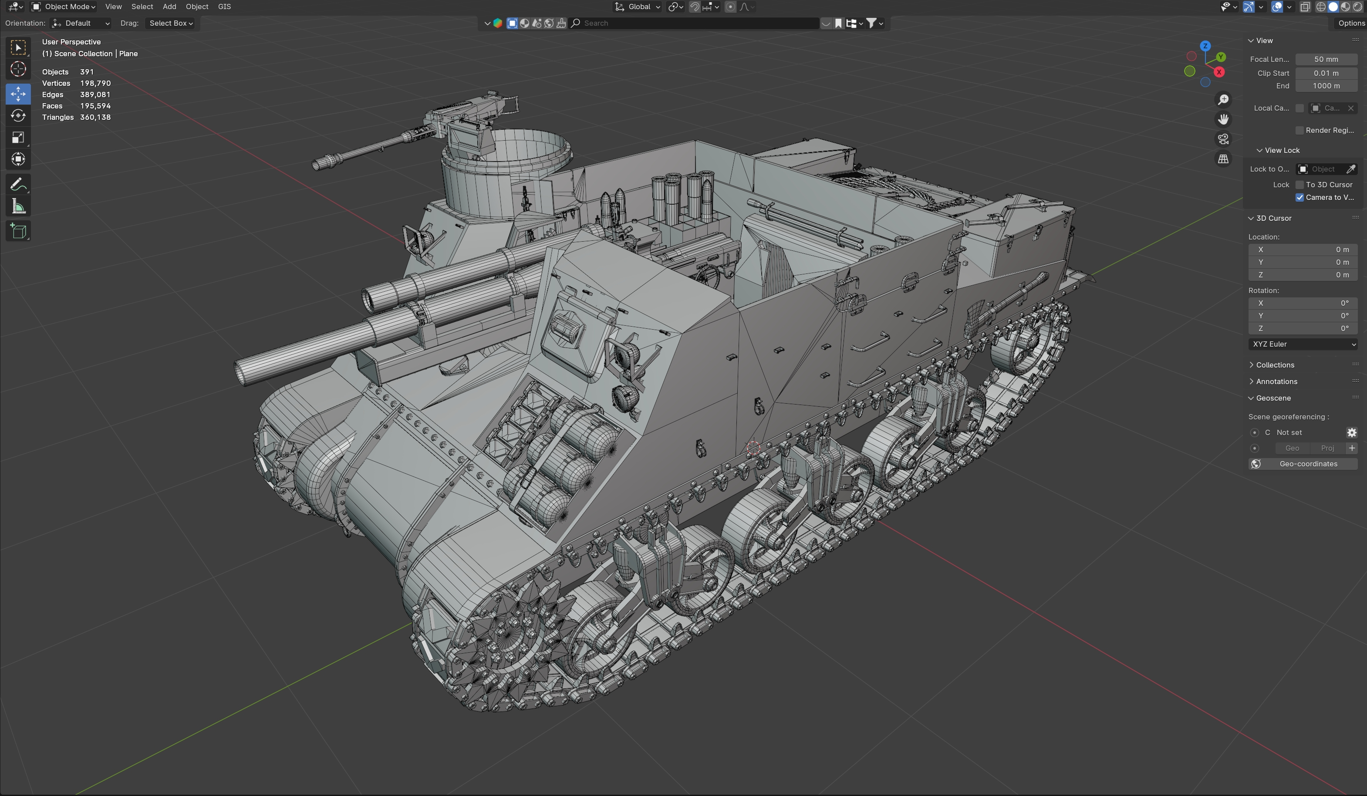Open the Add menu

(169, 7)
